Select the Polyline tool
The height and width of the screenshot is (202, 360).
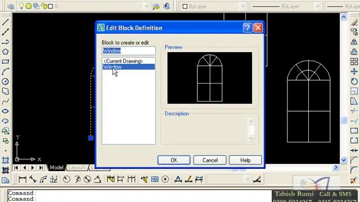click(x=5, y=42)
